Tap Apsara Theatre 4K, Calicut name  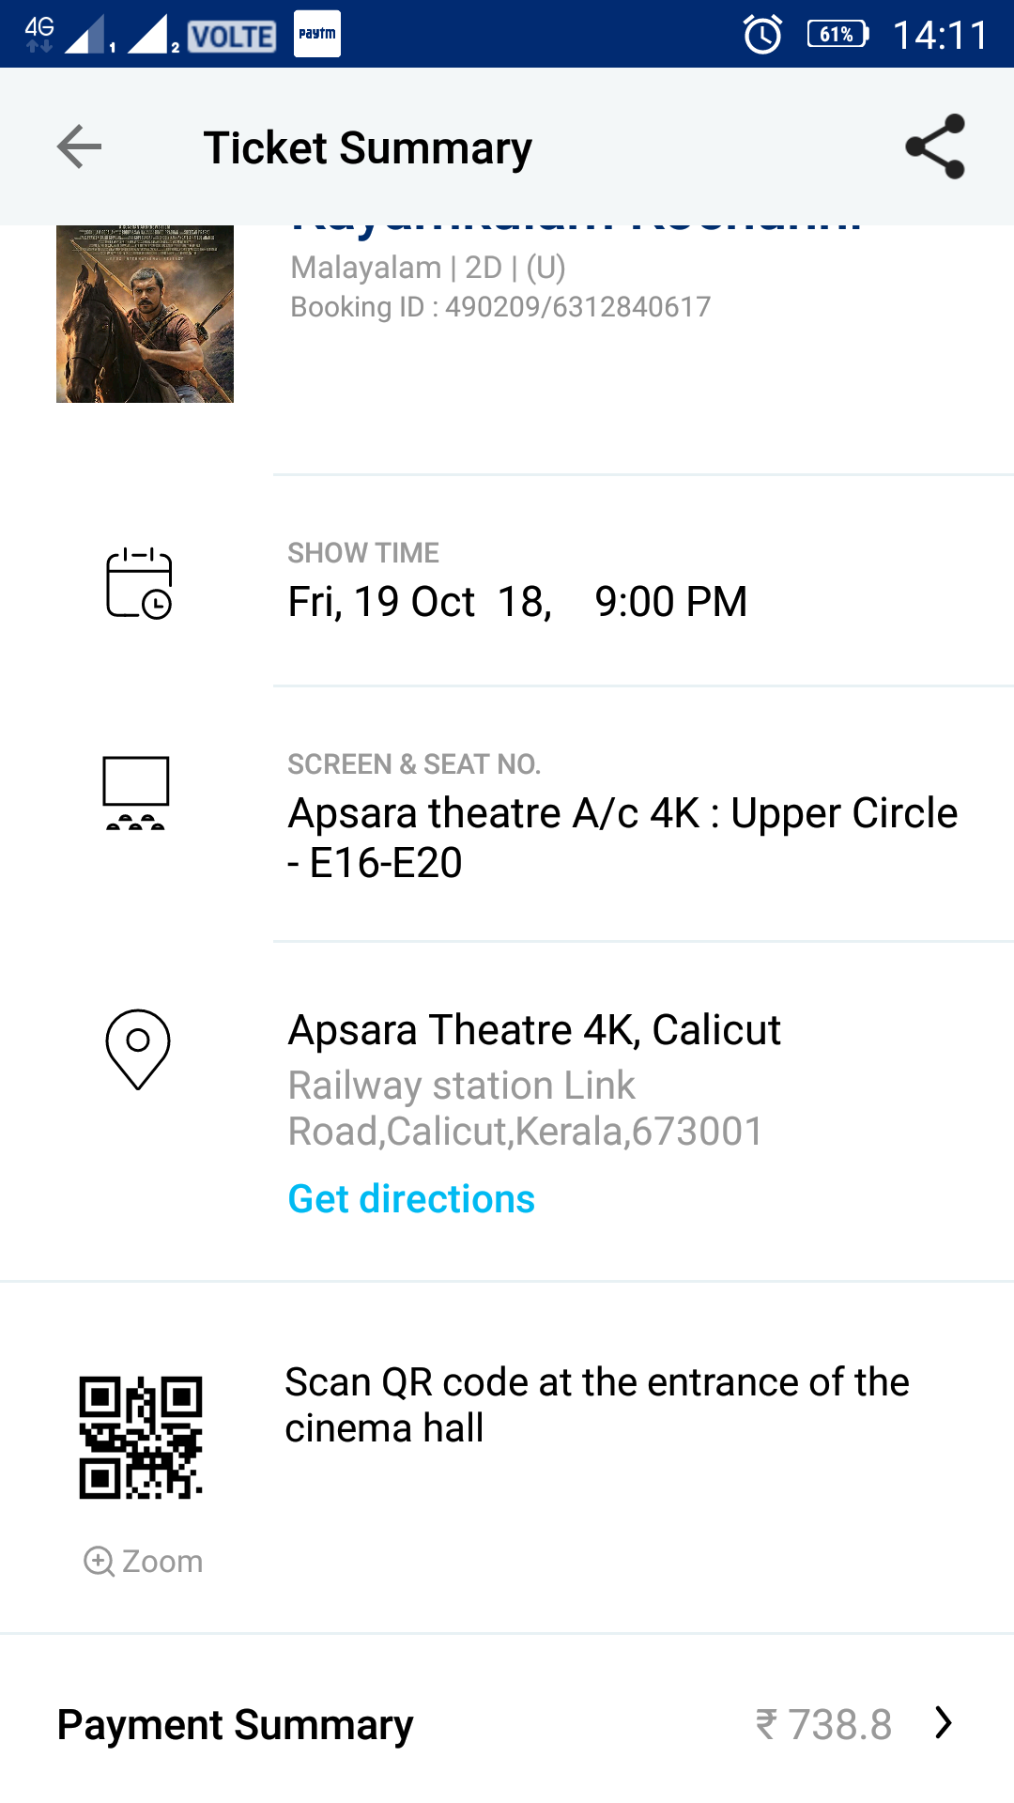pos(534,1030)
